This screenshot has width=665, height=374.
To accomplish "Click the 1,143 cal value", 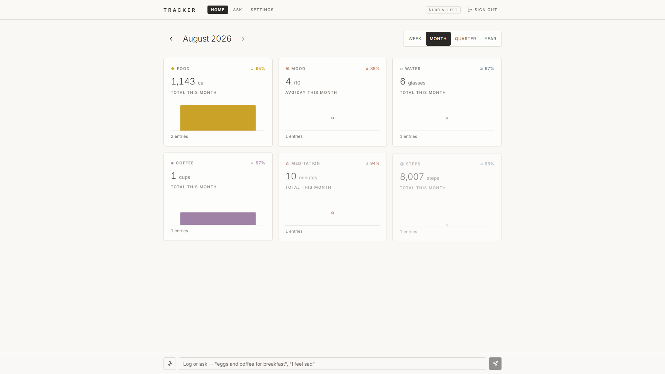I will (188, 82).
